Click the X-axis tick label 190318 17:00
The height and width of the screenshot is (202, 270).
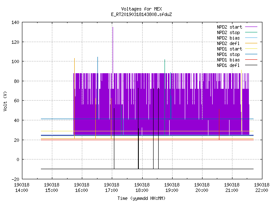(111, 188)
